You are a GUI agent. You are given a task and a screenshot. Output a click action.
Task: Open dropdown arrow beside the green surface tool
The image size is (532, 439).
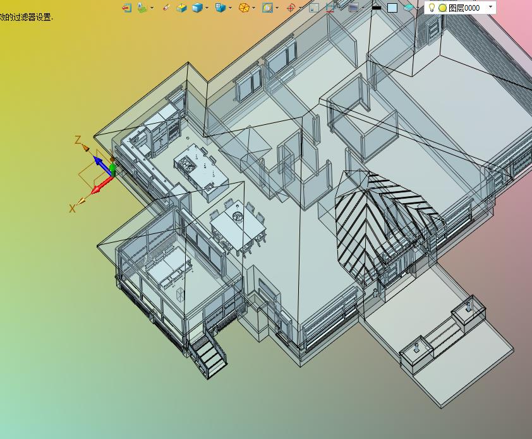tap(152, 8)
